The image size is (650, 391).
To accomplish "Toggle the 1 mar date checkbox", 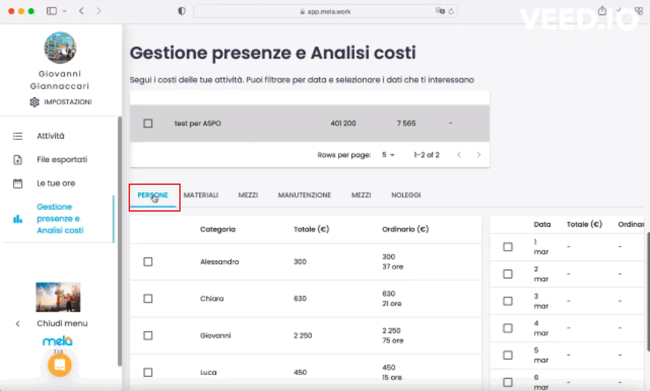I will pos(508,247).
